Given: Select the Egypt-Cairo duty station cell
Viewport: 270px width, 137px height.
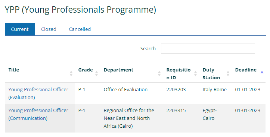Looking at the screenshot, I should (210, 114).
